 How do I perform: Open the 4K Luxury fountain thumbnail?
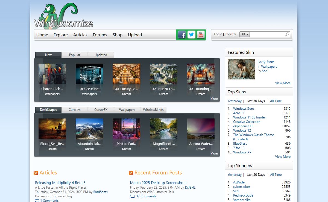(x=127, y=74)
